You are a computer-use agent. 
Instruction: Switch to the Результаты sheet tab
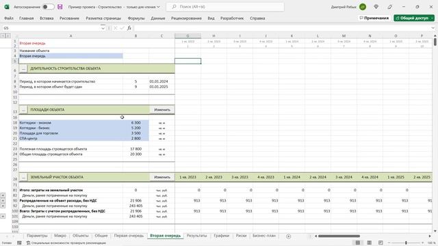pyautogui.click(x=196, y=236)
